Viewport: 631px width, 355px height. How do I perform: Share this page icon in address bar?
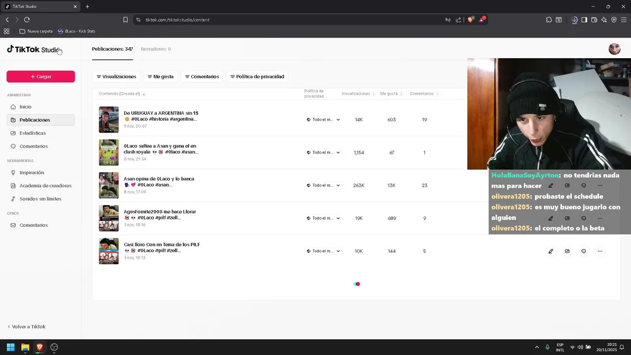click(458, 20)
